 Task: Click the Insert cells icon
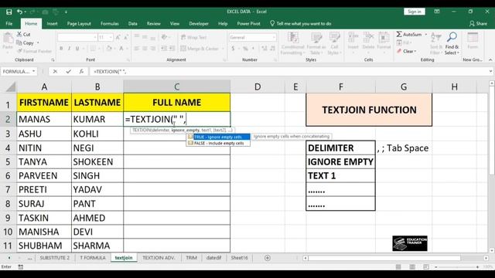pyautogui.click(x=353, y=38)
